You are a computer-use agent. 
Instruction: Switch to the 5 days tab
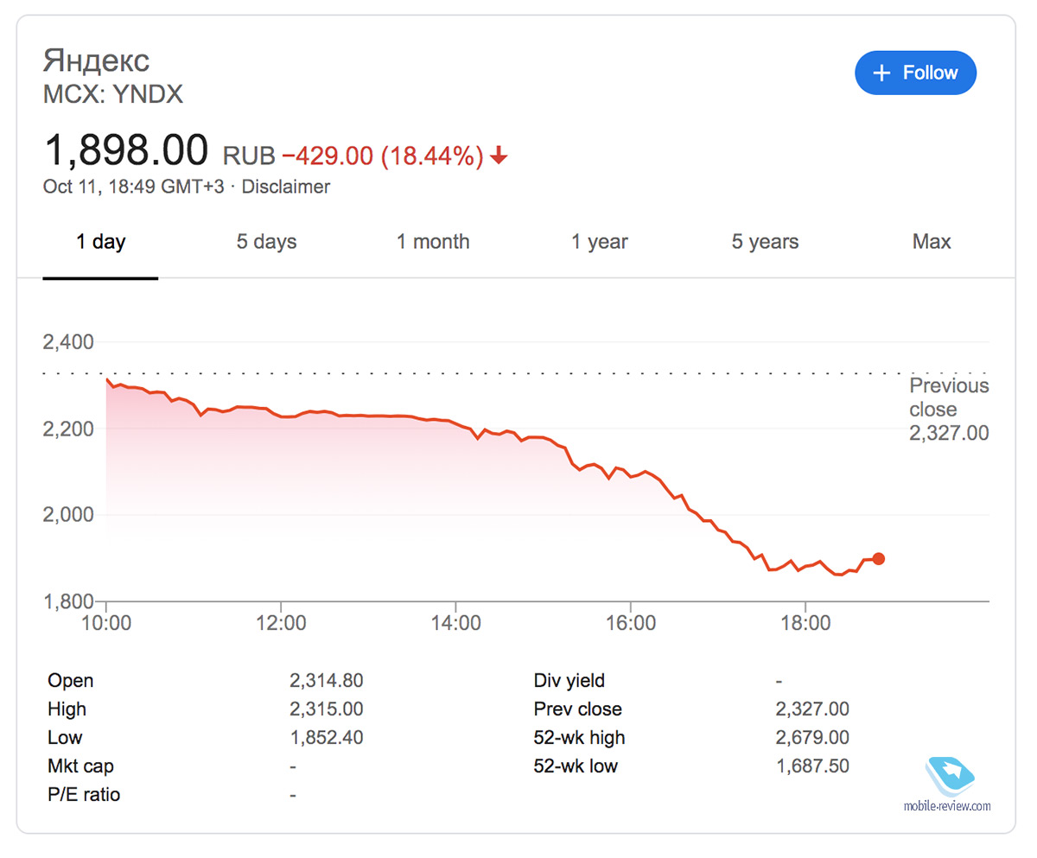pyautogui.click(x=266, y=242)
